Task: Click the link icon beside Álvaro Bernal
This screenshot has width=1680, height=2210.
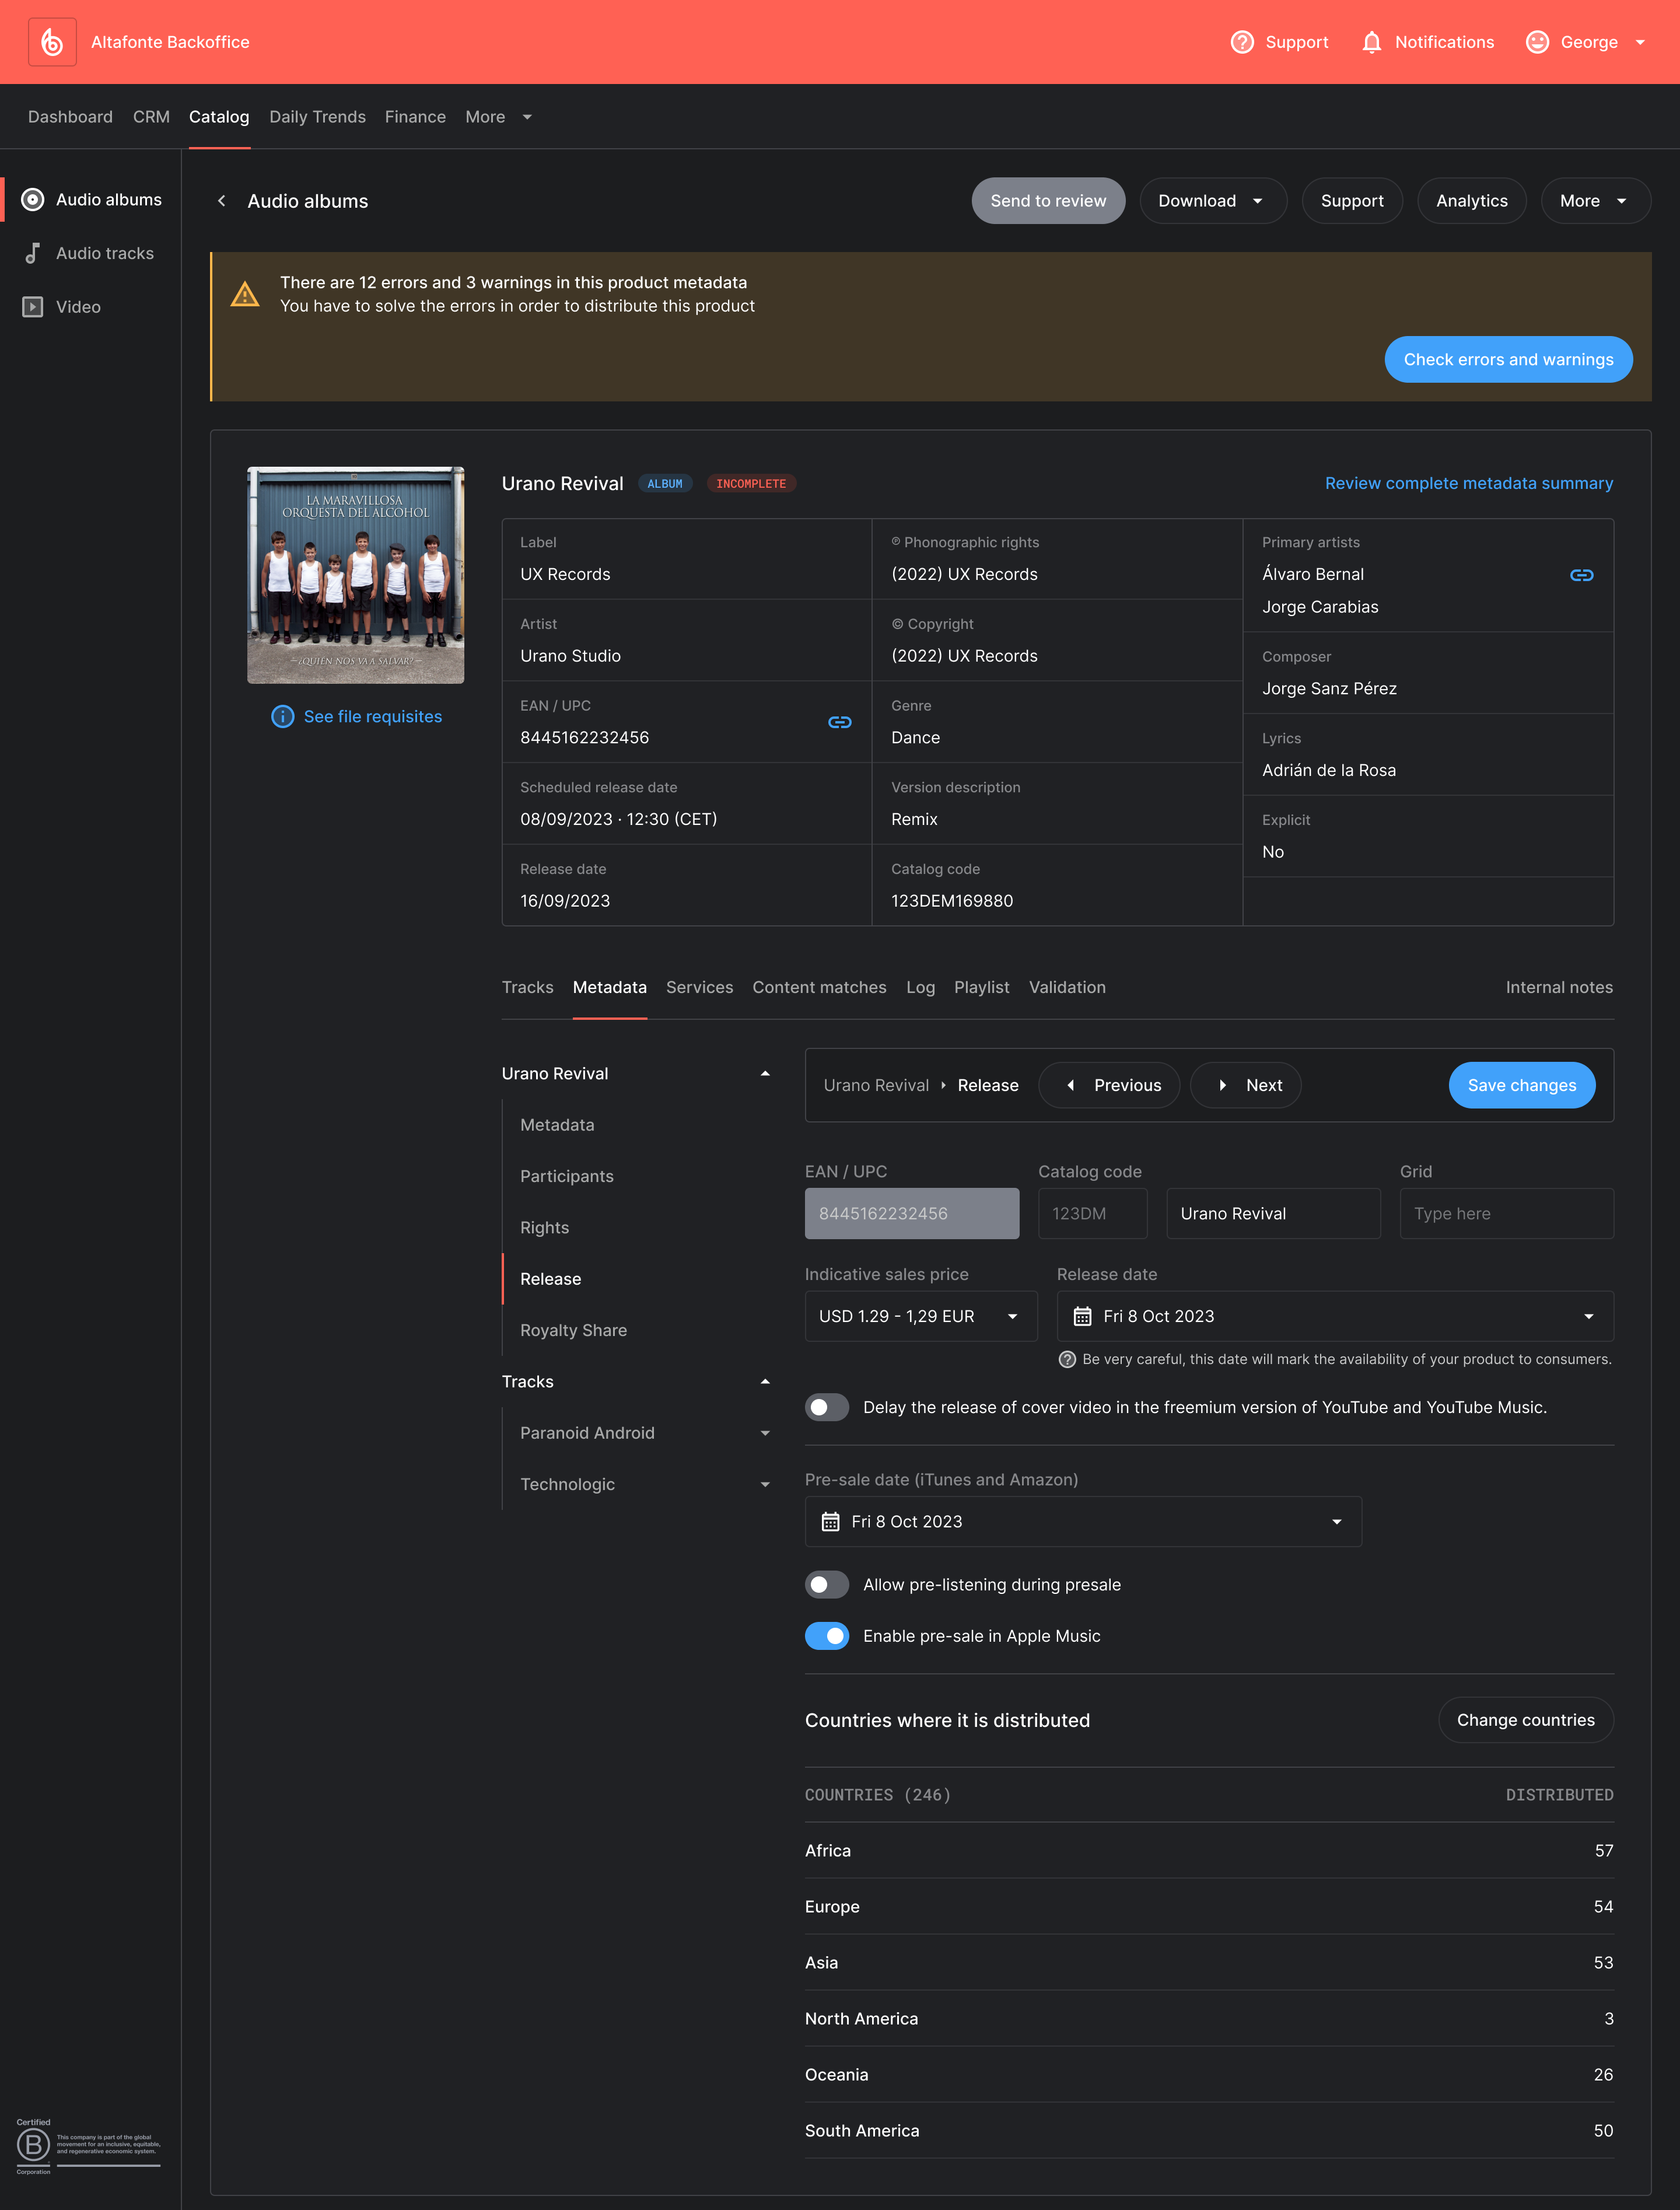Action: click(x=1581, y=575)
